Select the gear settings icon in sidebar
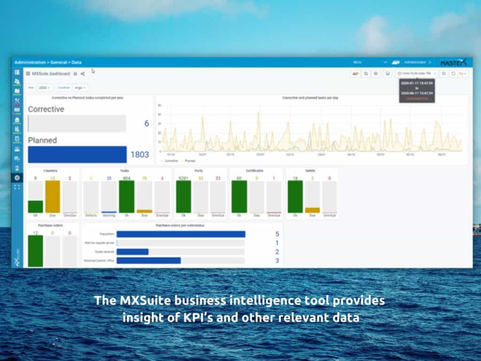 tap(17, 178)
